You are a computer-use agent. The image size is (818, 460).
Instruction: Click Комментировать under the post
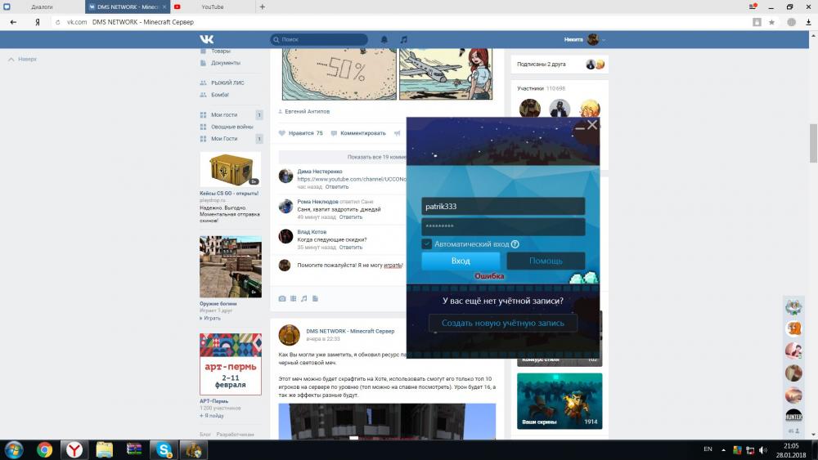(x=359, y=133)
